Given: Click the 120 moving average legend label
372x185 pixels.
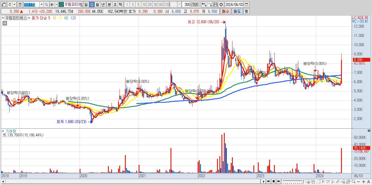Looking at the screenshot, I should (73, 18).
